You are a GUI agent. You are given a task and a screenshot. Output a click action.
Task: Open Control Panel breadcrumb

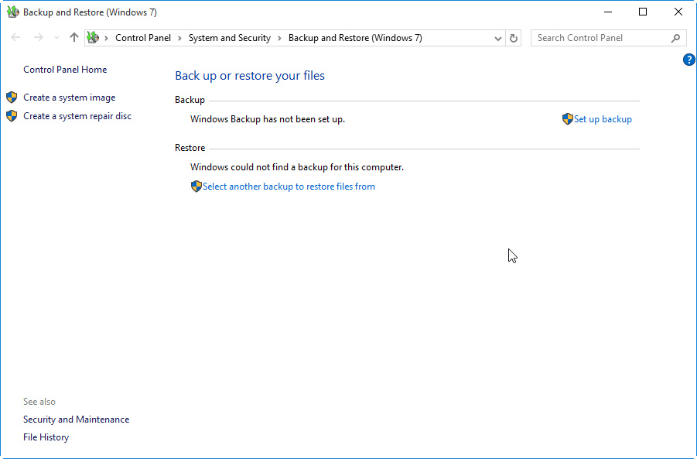143,38
